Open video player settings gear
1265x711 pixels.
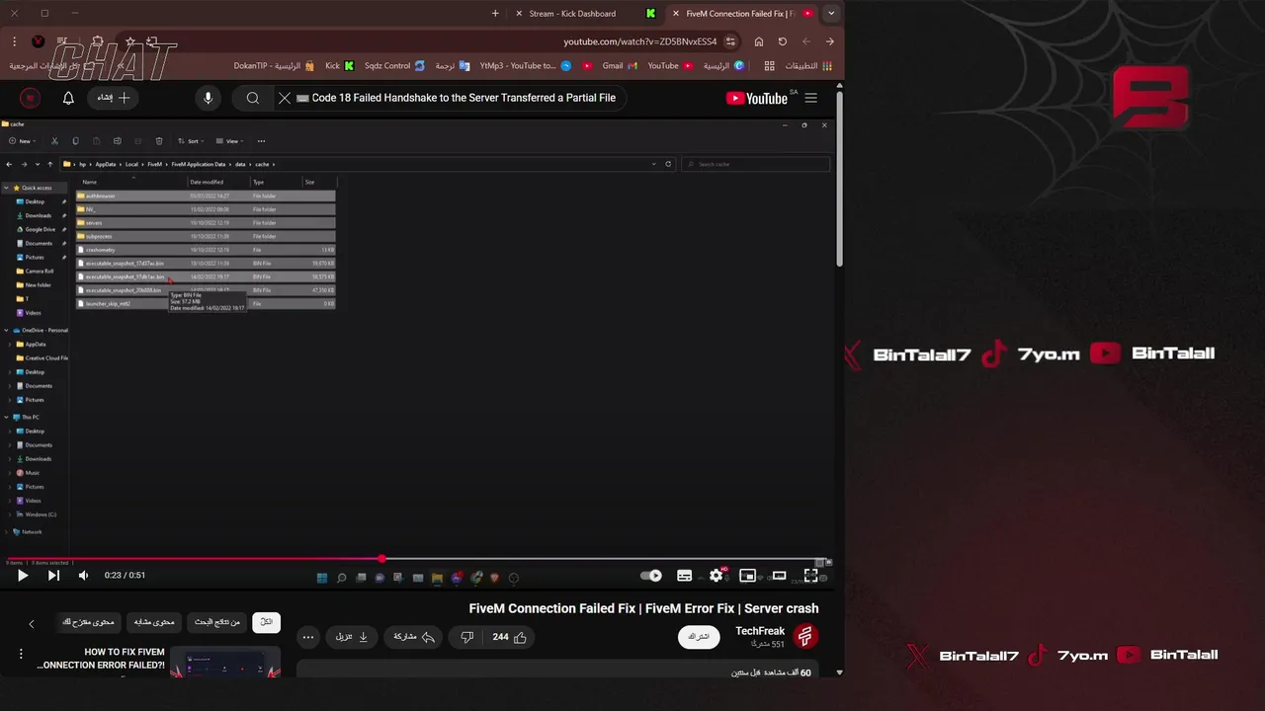click(717, 576)
